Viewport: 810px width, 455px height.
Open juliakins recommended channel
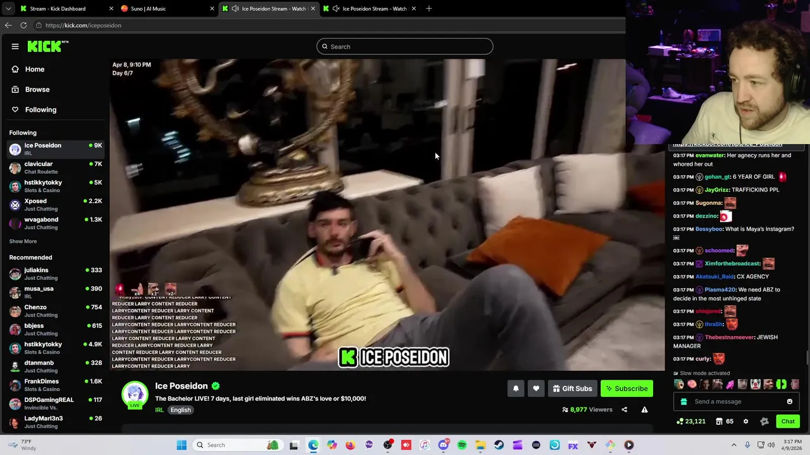click(x=56, y=274)
